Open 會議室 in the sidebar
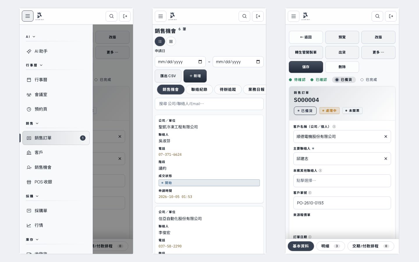This screenshot has height=262, width=419. coord(56,95)
